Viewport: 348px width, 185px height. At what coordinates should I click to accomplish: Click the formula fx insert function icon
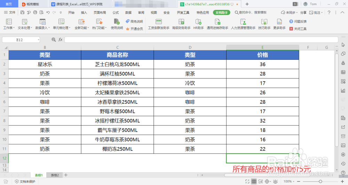point(60,40)
